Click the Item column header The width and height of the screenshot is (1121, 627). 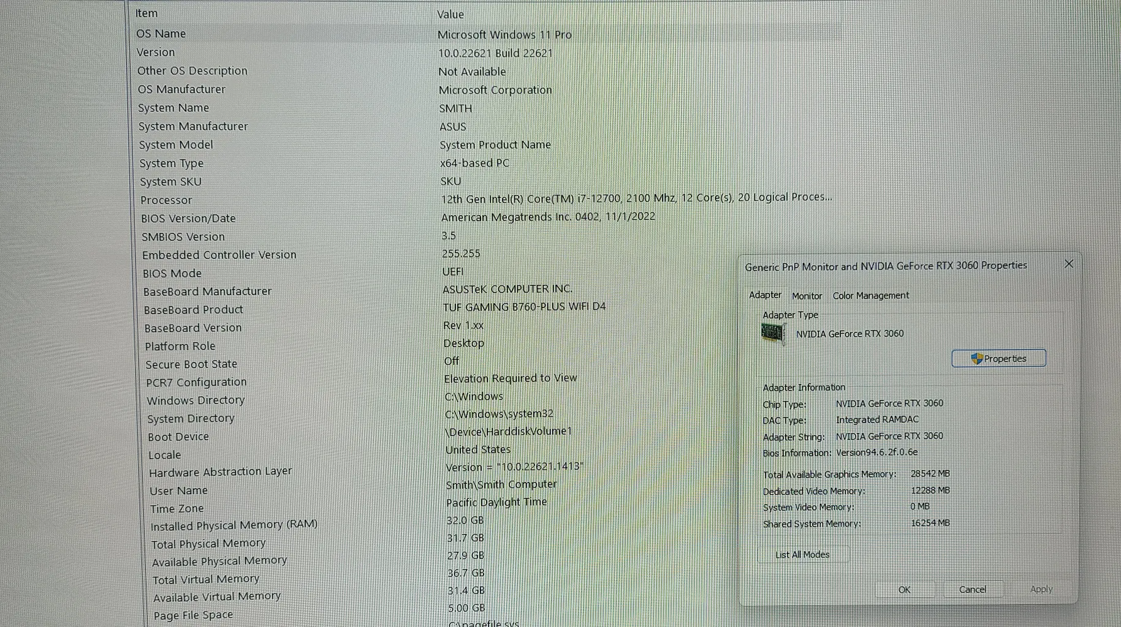click(146, 13)
